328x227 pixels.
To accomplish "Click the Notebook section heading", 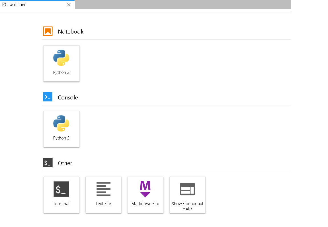I will click(71, 32).
